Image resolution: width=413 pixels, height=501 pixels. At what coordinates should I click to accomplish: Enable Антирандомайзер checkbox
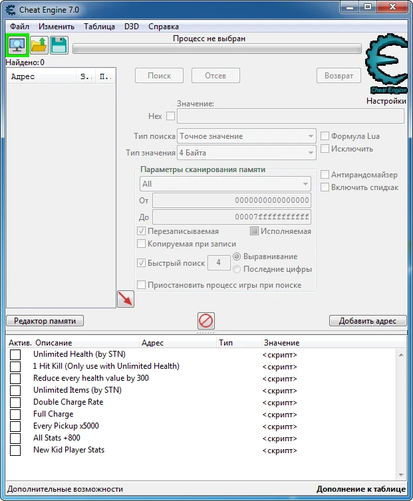click(325, 175)
